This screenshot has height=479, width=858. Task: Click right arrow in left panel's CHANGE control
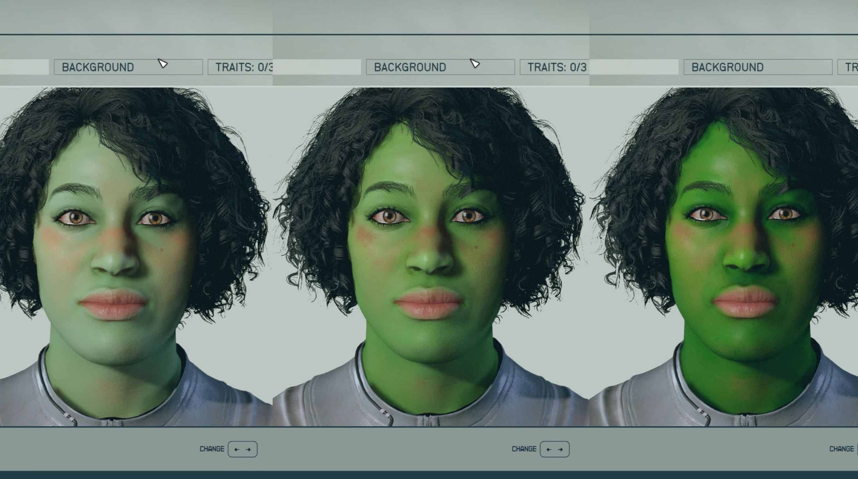[x=248, y=449]
